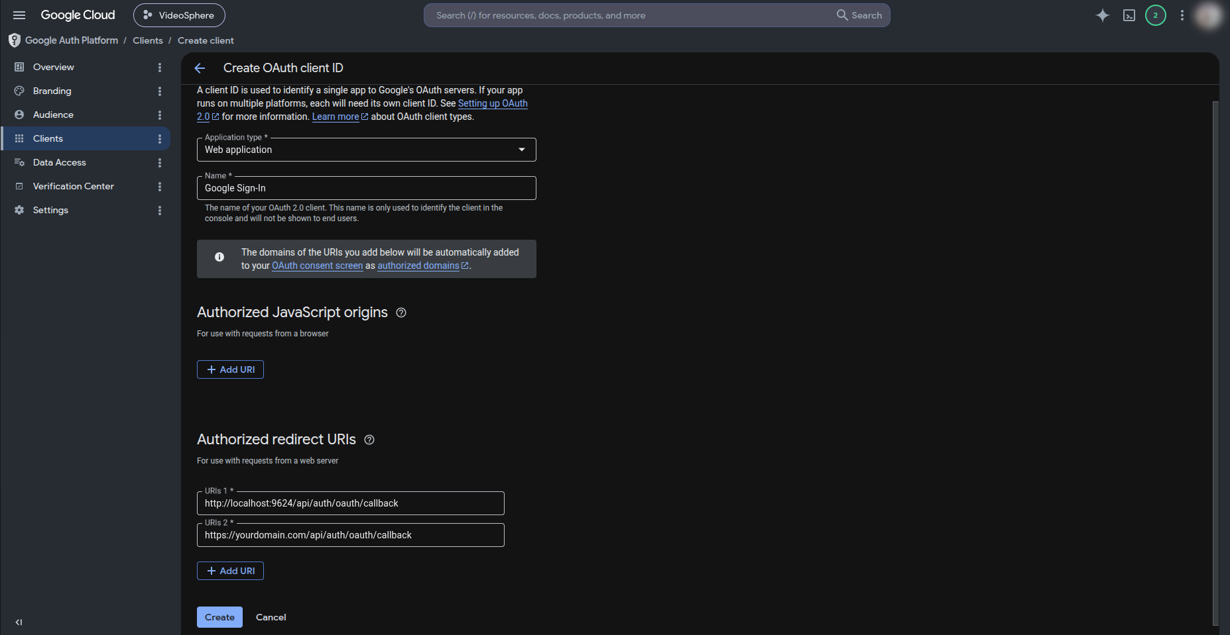Open the Overview sidebar item
Screen dimensions: 1230x635
tap(86, 67)
